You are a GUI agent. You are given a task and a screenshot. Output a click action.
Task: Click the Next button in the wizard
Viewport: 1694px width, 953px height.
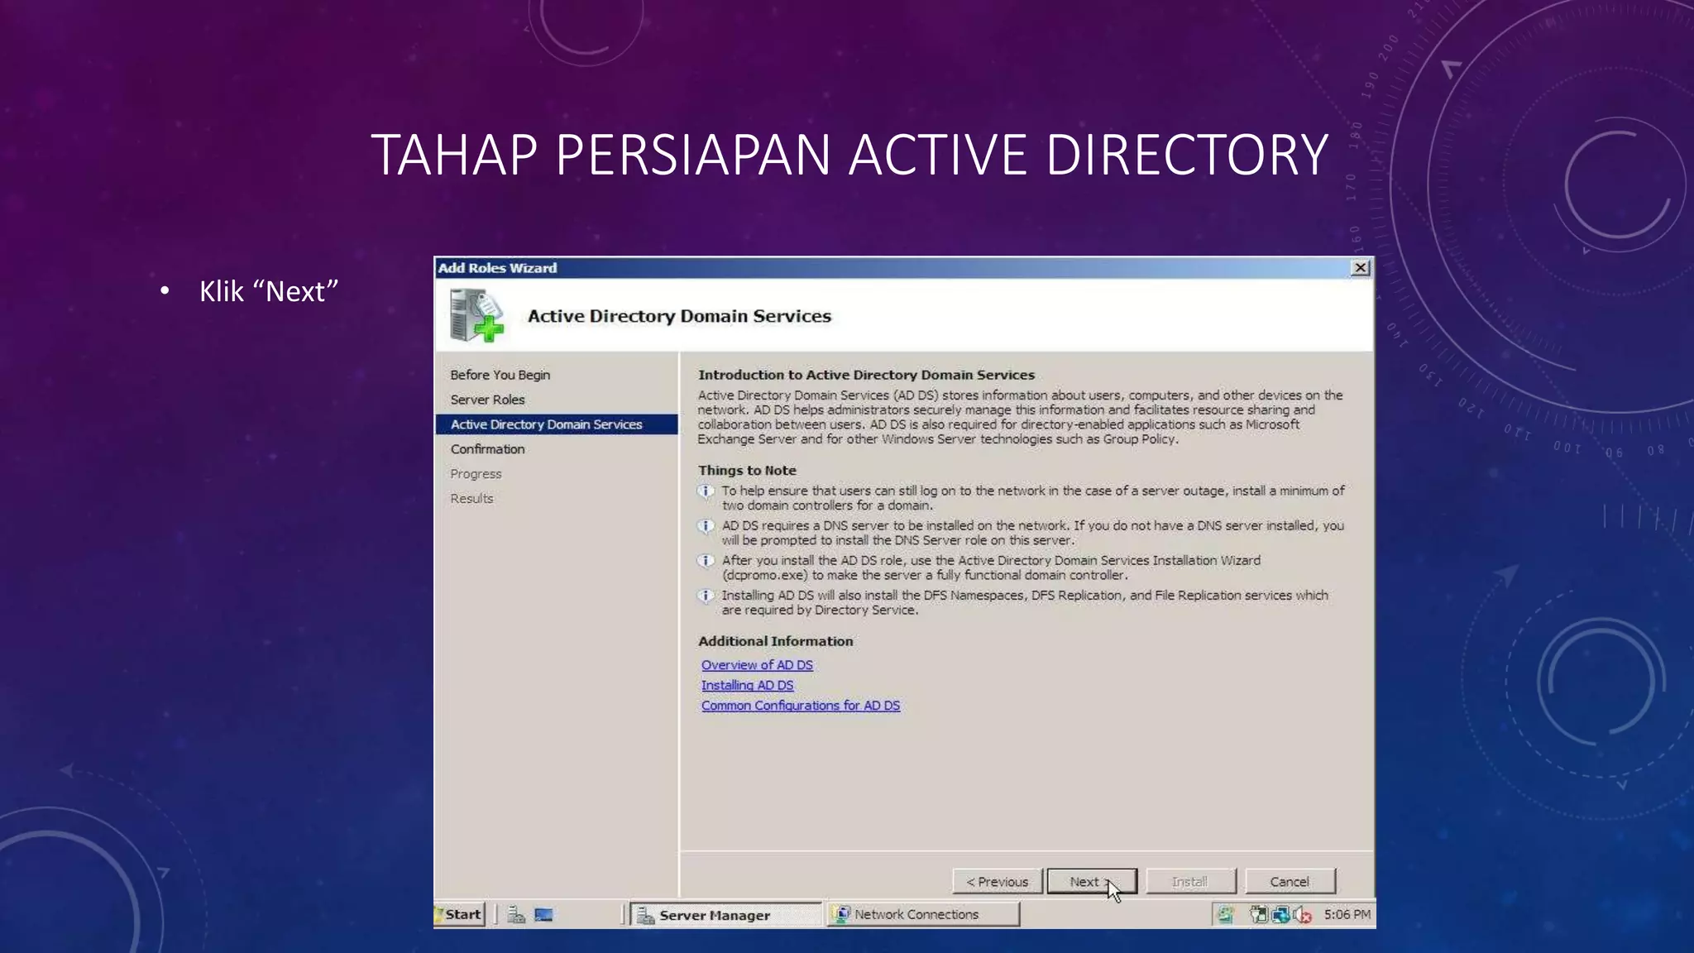[1092, 881]
